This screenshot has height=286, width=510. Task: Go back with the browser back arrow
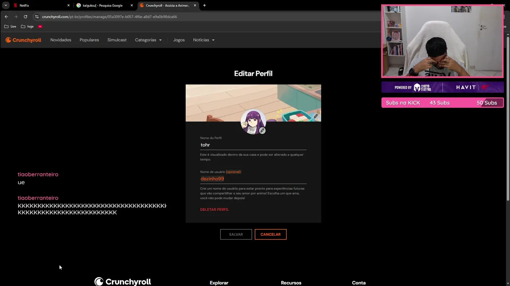point(6,17)
